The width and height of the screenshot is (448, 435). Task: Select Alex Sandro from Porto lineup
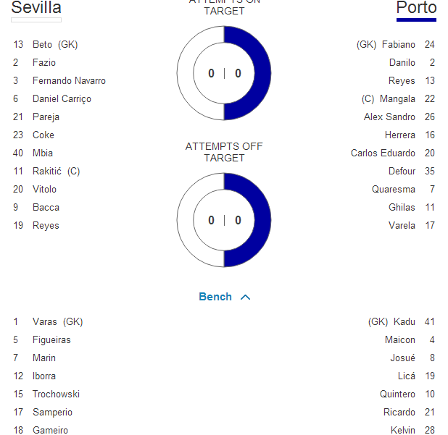click(x=389, y=117)
